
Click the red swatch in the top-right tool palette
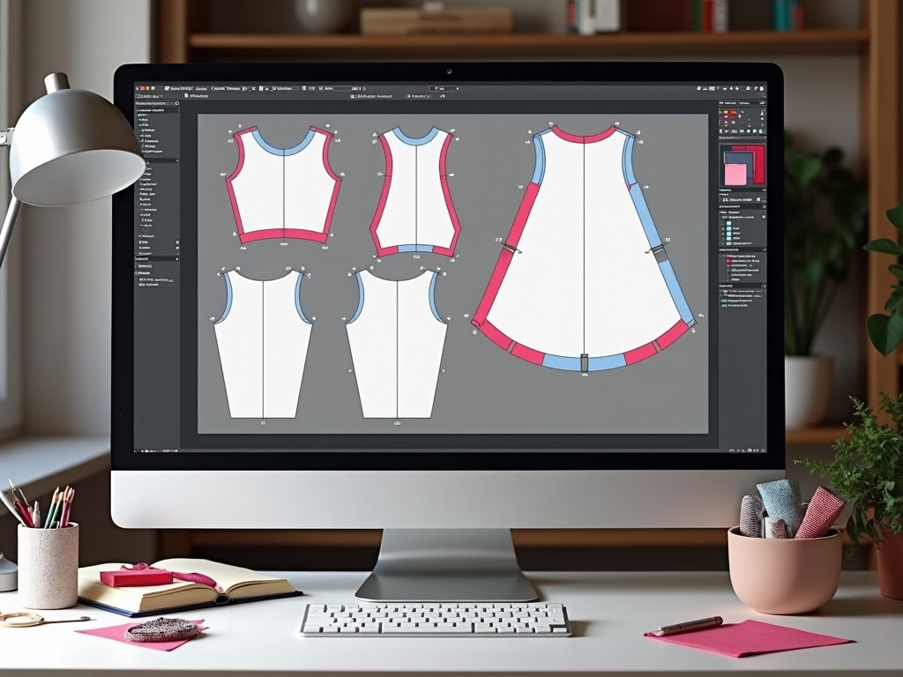click(728, 114)
